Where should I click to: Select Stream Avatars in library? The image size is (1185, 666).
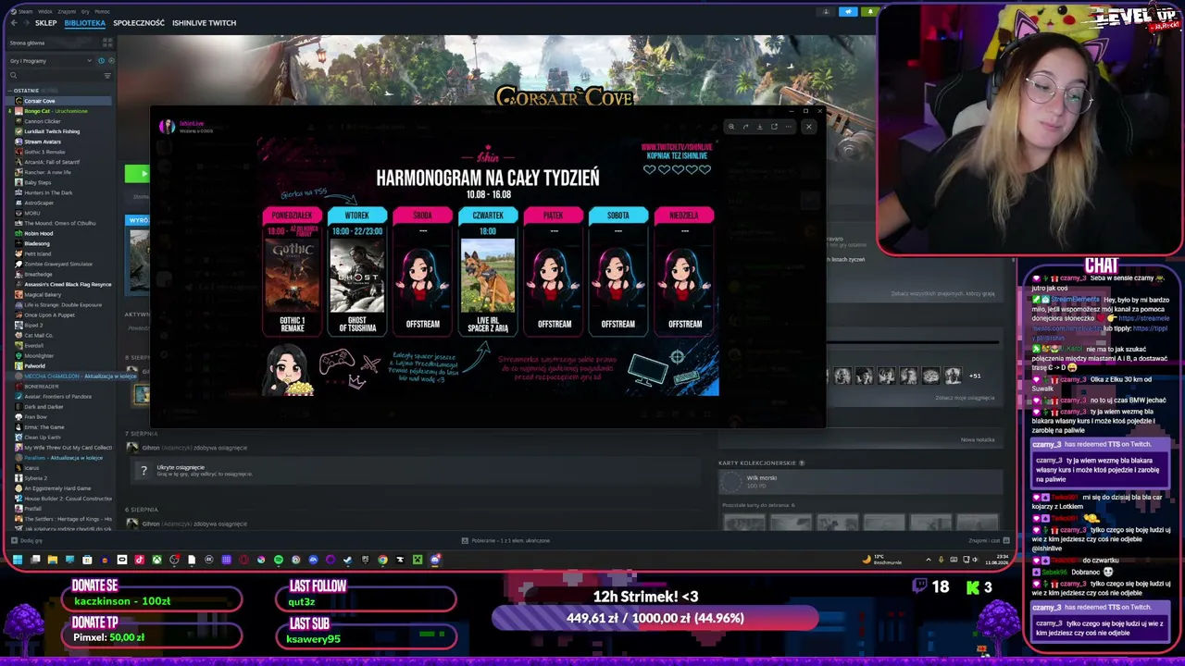coord(59,142)
